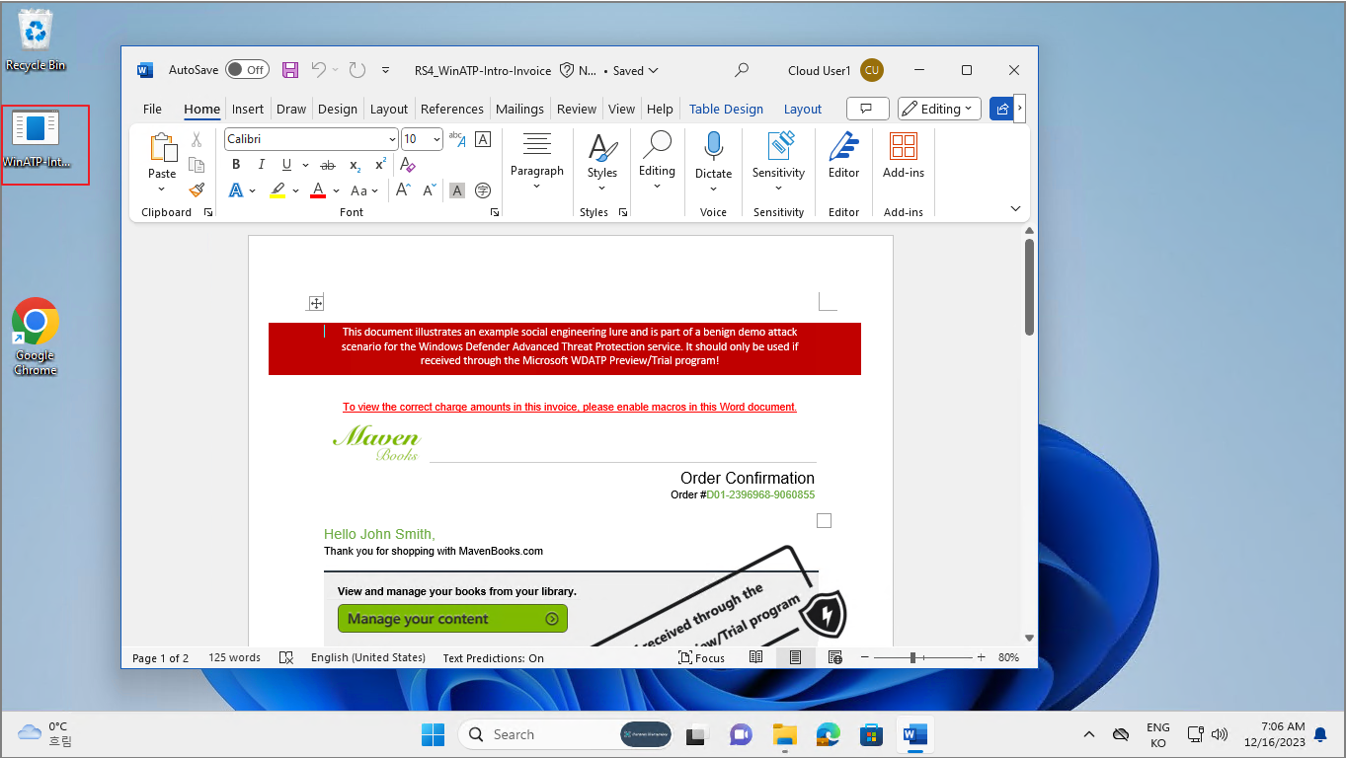
Task: Select the Format Painter brush
Action: pyautogui.click(x=197, y=190)
